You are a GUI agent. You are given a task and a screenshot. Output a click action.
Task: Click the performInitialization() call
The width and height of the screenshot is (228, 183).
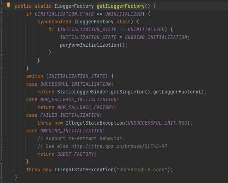(x=92, y=45)
